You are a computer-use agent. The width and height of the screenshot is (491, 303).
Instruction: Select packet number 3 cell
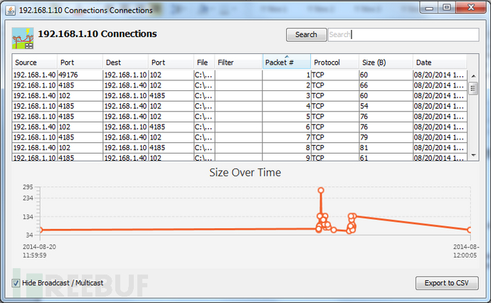tap(286, 96)
